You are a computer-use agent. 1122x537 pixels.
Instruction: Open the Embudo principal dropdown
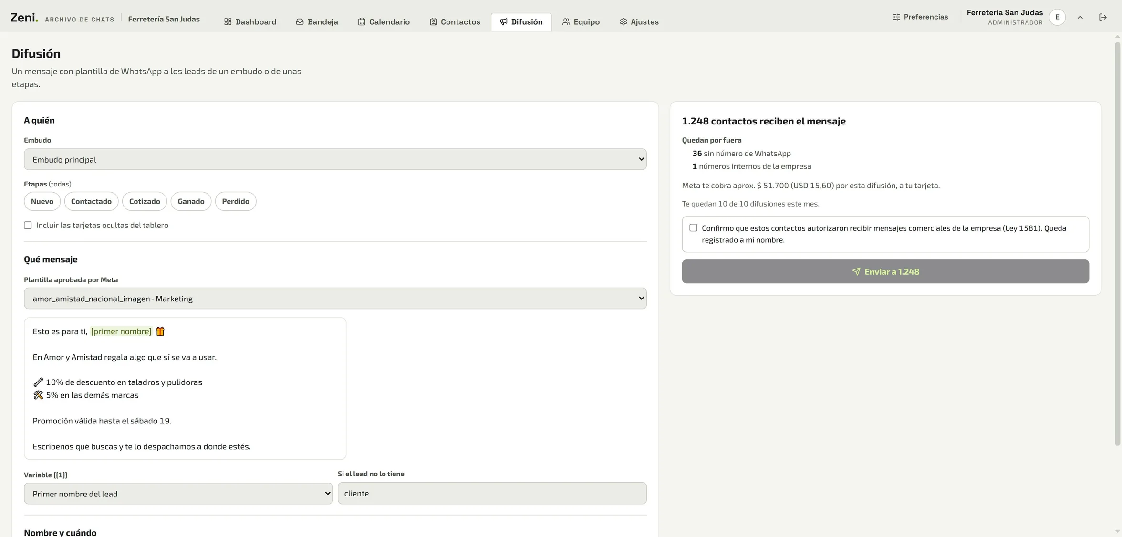335,159
